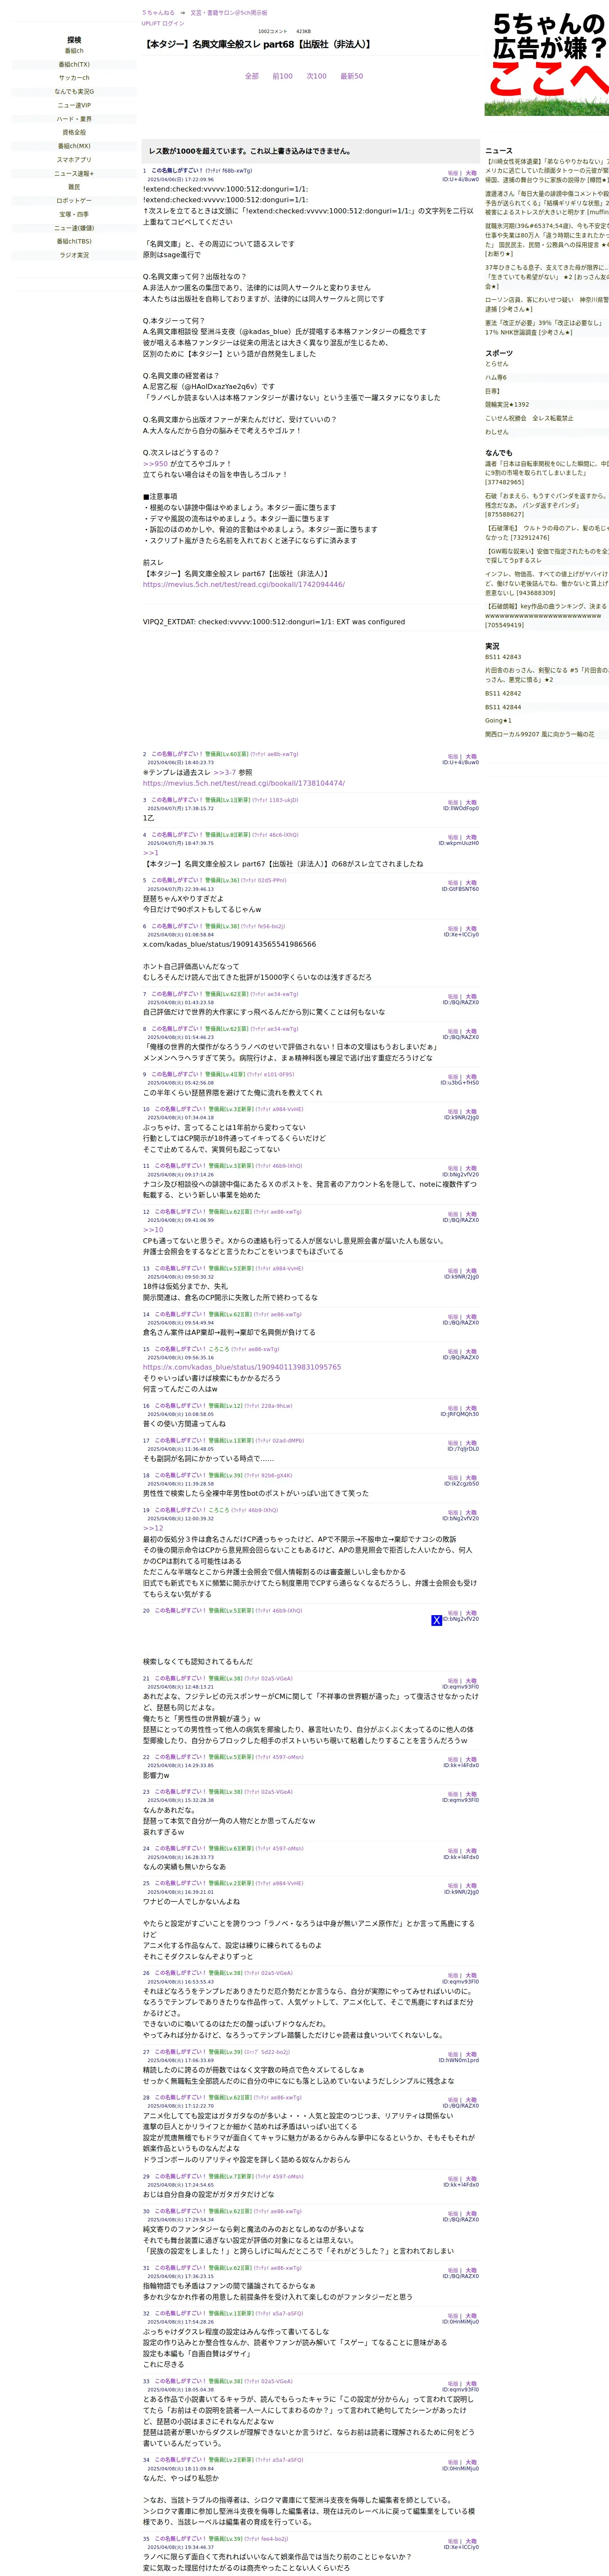Click 大砲 link on post 9
Viewport: 609px width, 2576px height.
471,1077
